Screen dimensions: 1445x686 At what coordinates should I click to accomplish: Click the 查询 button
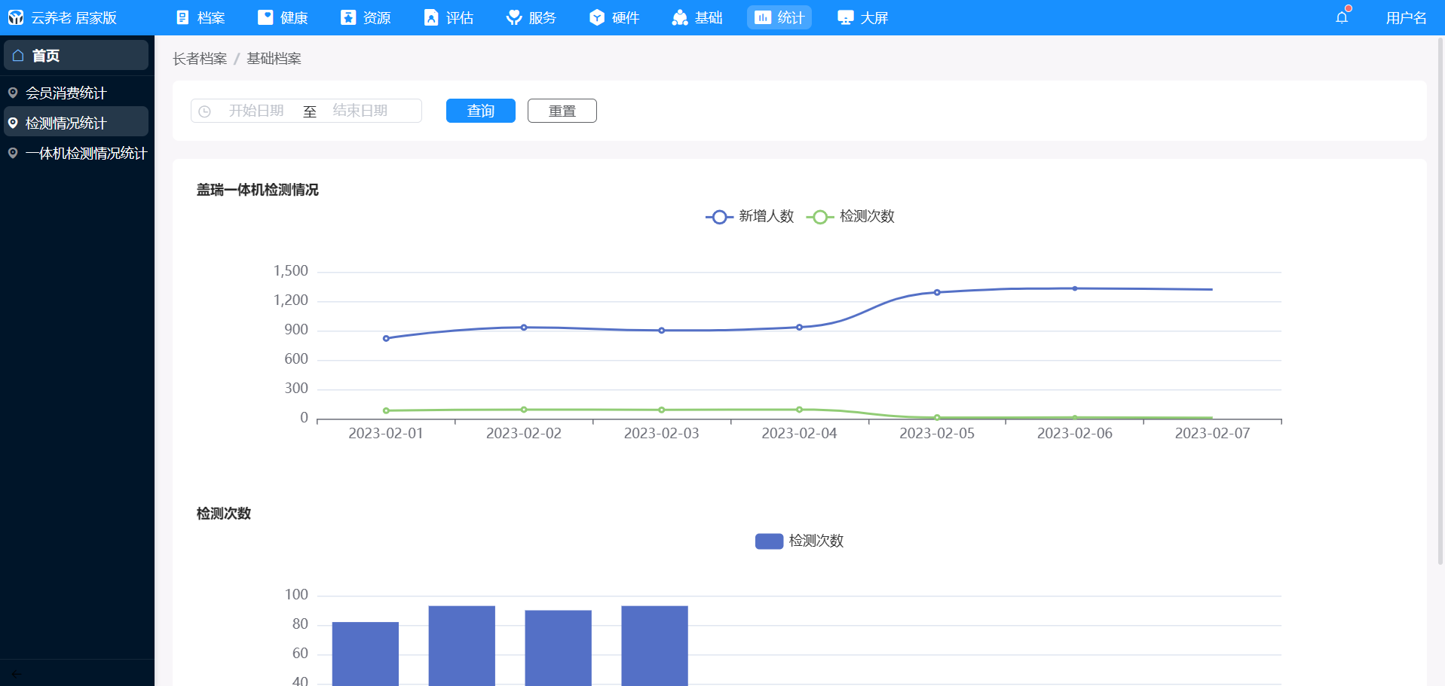(x=480, y=111)
